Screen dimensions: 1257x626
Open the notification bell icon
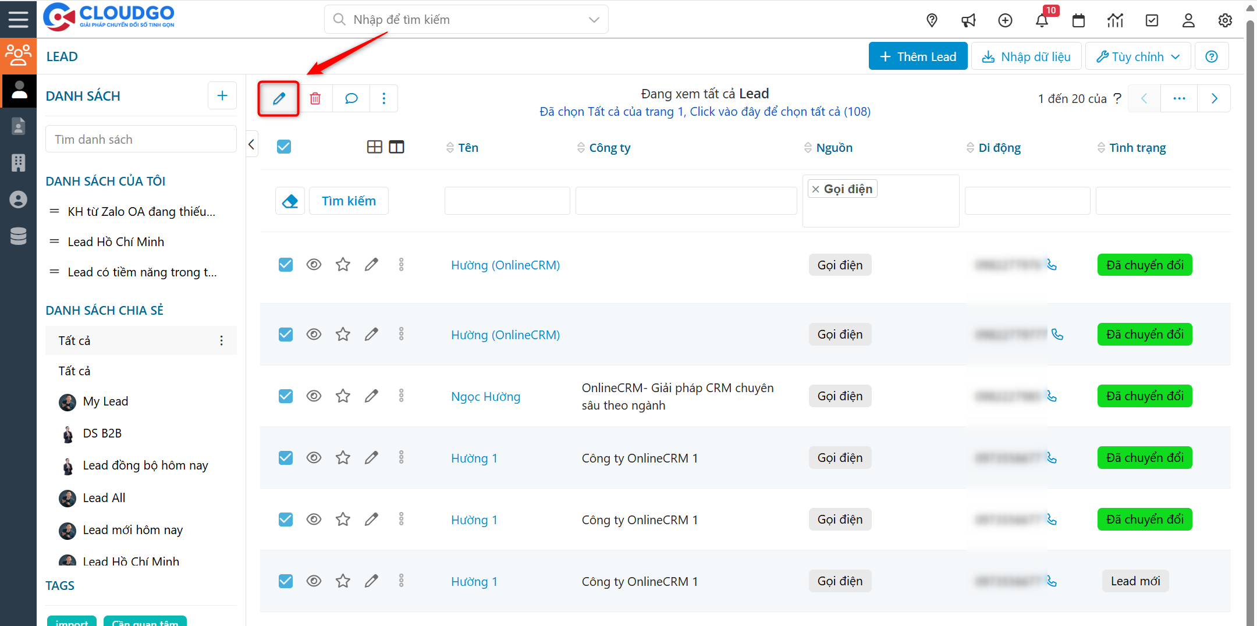pos(1042,20)
